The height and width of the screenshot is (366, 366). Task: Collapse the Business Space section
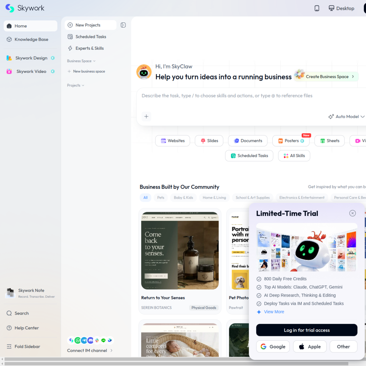pyautogui.click(x=81, y=61)
